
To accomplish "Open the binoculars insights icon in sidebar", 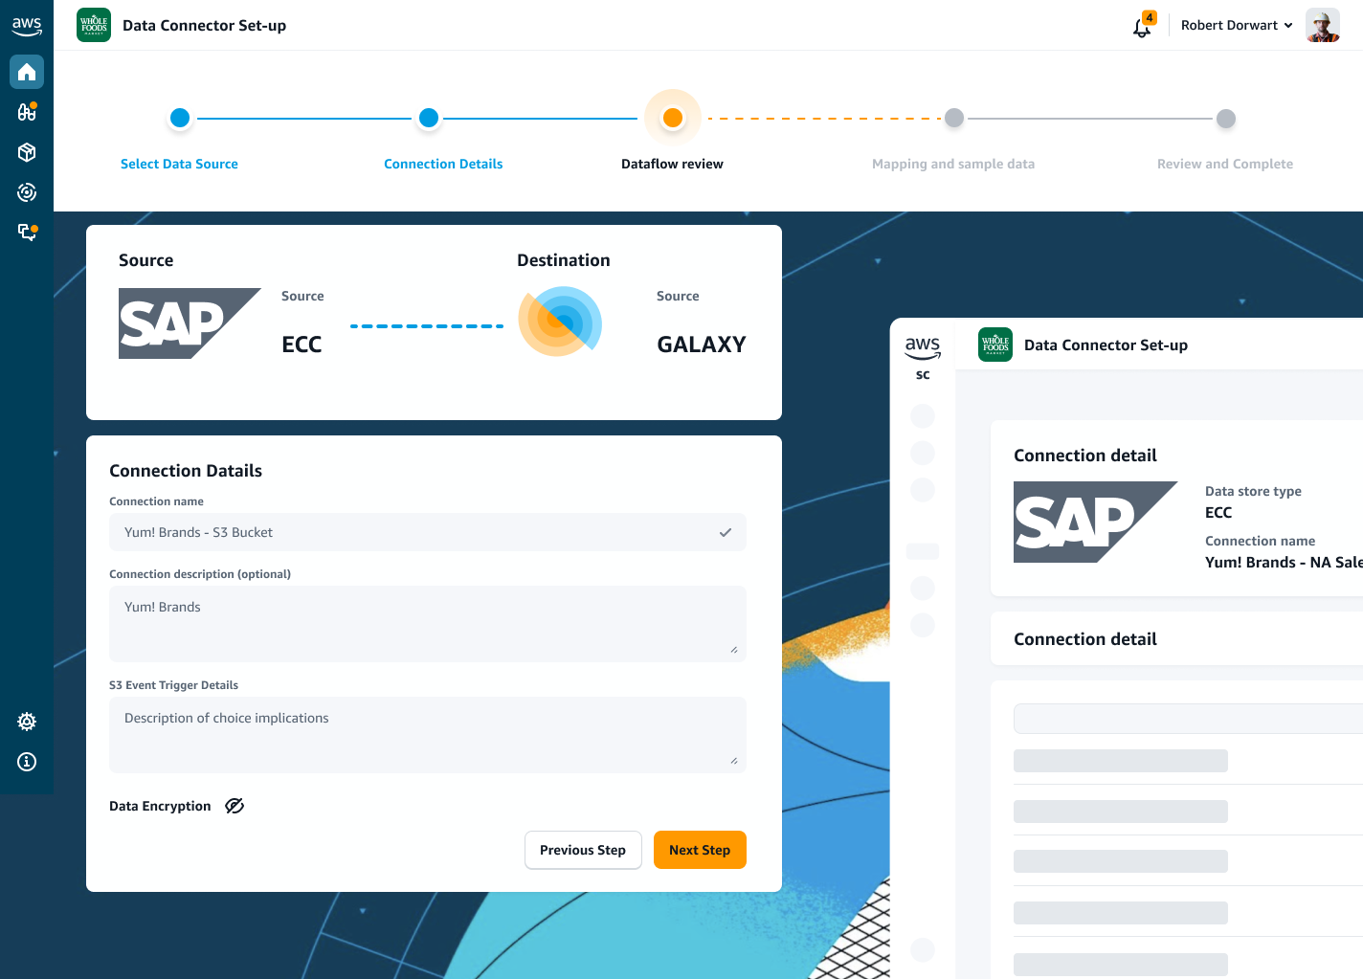I will (x=27, y=112).
